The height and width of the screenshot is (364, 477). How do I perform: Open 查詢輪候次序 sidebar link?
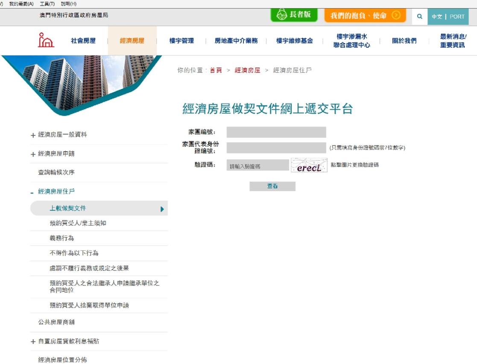click(x=56, y=173)
